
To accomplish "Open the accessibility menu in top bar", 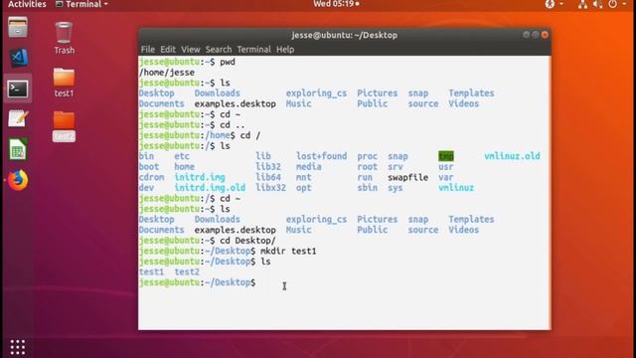I will coord(555,4).
